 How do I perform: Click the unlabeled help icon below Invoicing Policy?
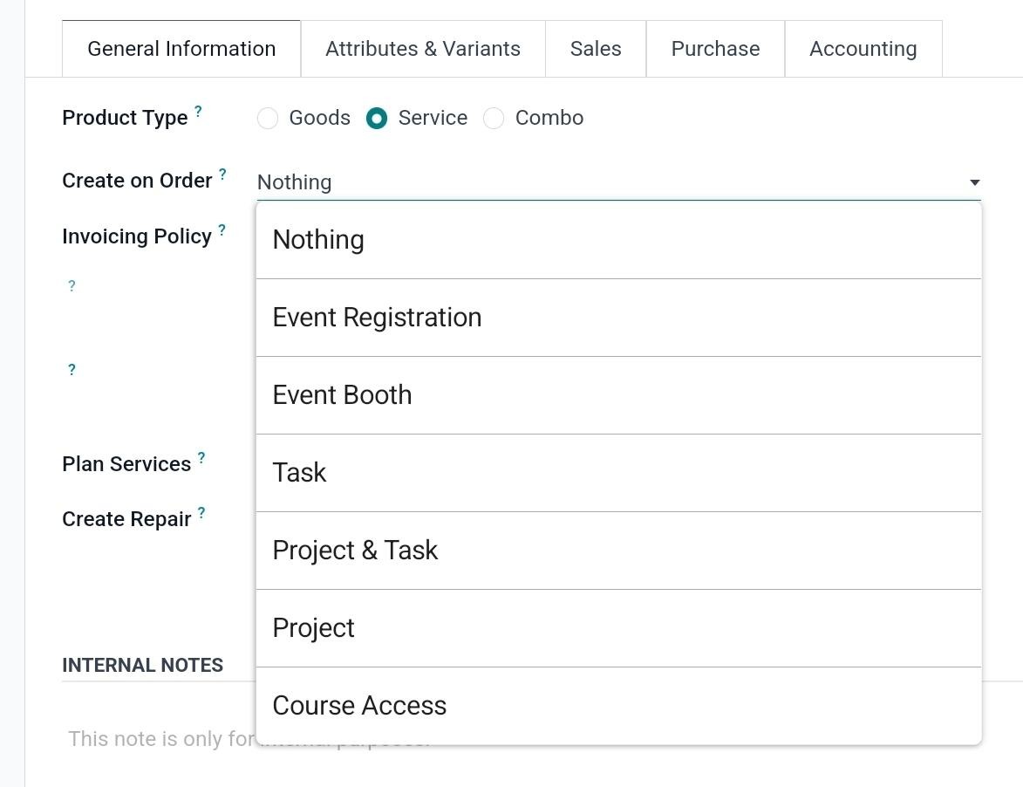coord(72,286)
